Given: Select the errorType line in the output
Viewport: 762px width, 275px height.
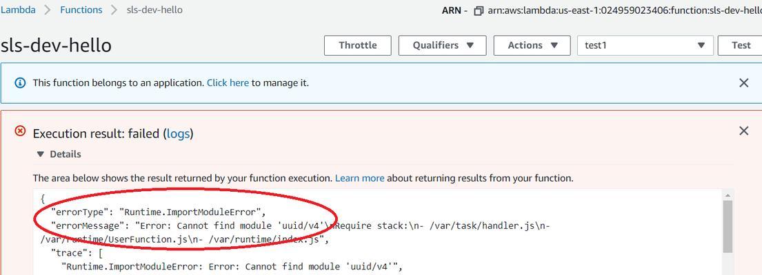Looking at the screenshot, I should [160, 212].
